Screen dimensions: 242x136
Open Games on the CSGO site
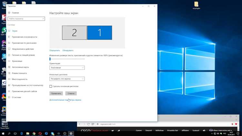tap(139, 131)
